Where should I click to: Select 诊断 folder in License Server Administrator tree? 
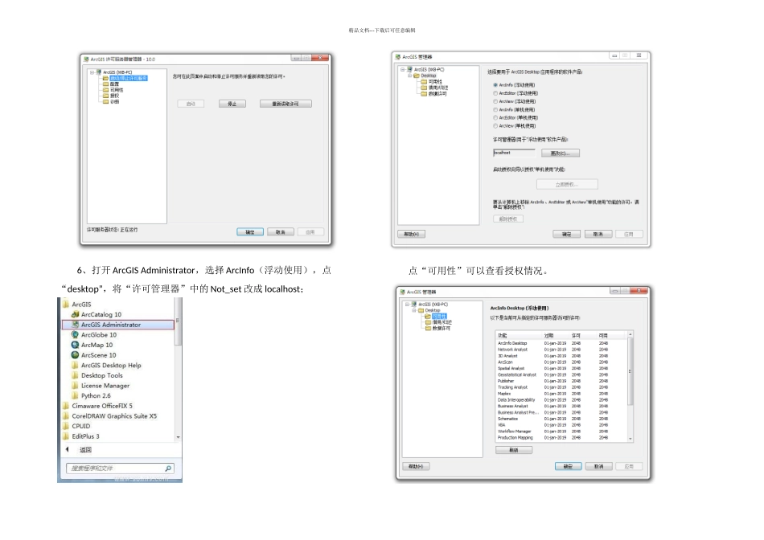[111, 102]
